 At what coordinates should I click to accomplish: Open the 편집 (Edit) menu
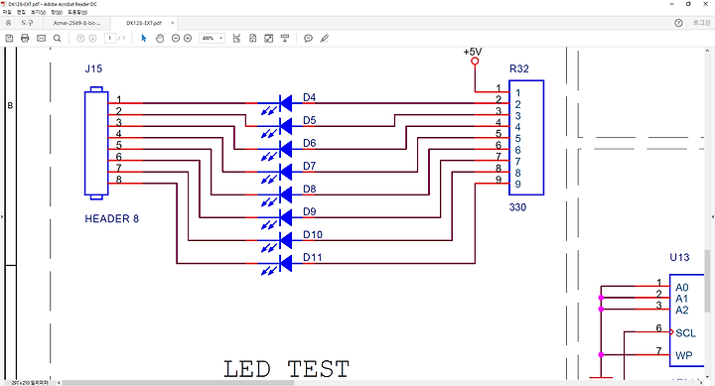click(x=21, y=12)
